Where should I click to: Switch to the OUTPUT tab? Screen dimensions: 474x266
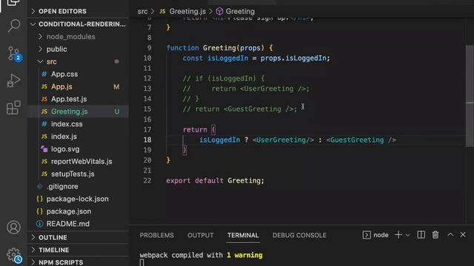pyautogui.click(x=201, y=235)
